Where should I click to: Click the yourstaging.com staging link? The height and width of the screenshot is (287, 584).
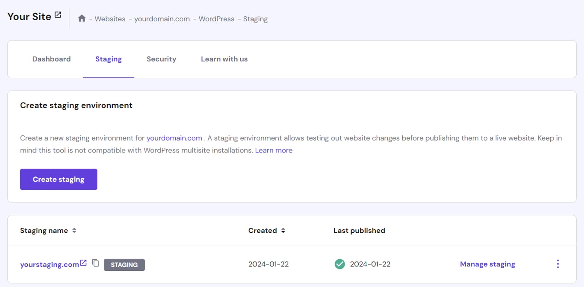pos(50,264)
